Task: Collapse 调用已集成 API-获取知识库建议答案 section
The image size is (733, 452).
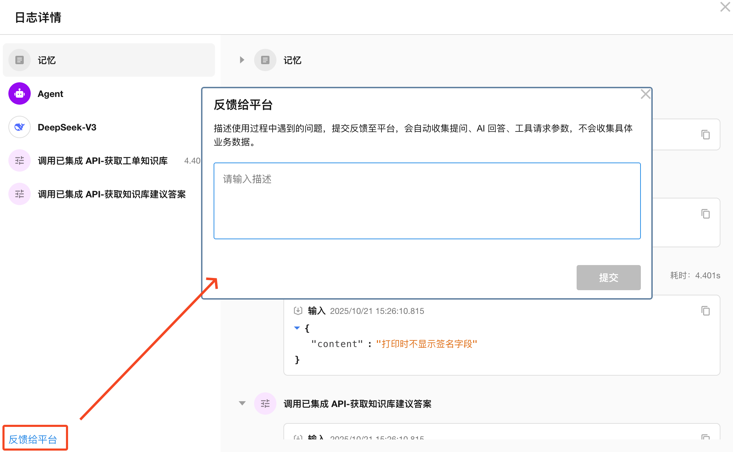Action: [242, 403]
